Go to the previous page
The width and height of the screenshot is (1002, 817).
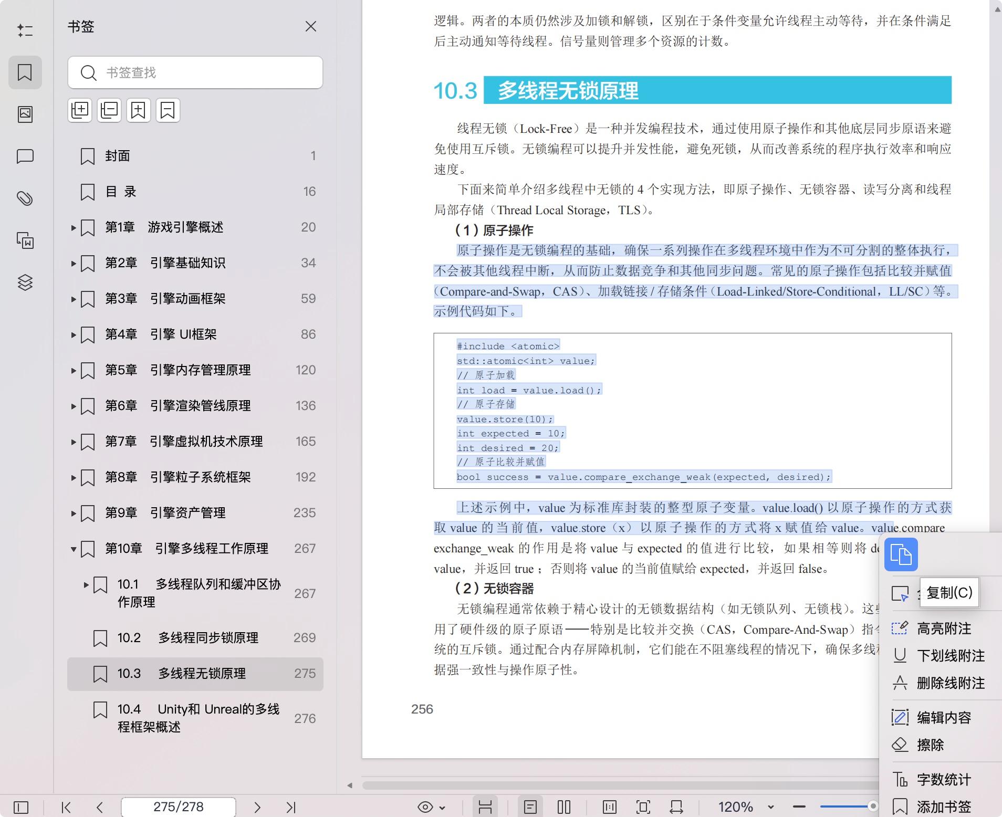(x=100, y=807)
